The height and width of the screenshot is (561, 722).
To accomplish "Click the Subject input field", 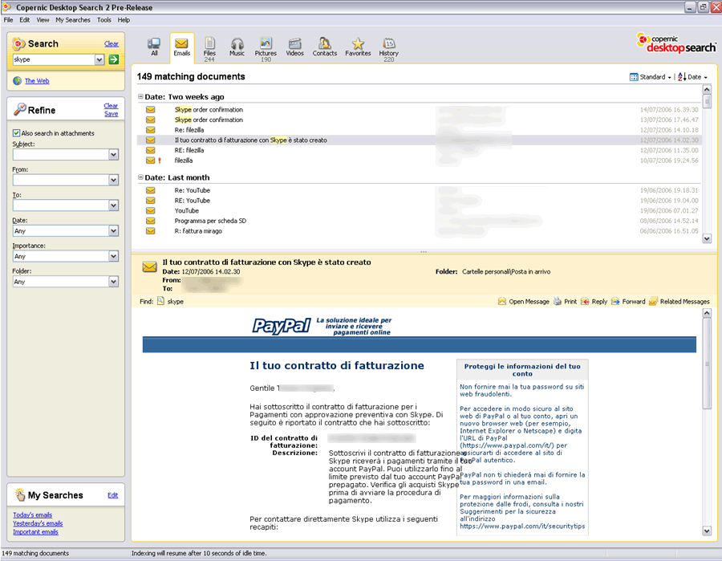I will coord(60,155).
